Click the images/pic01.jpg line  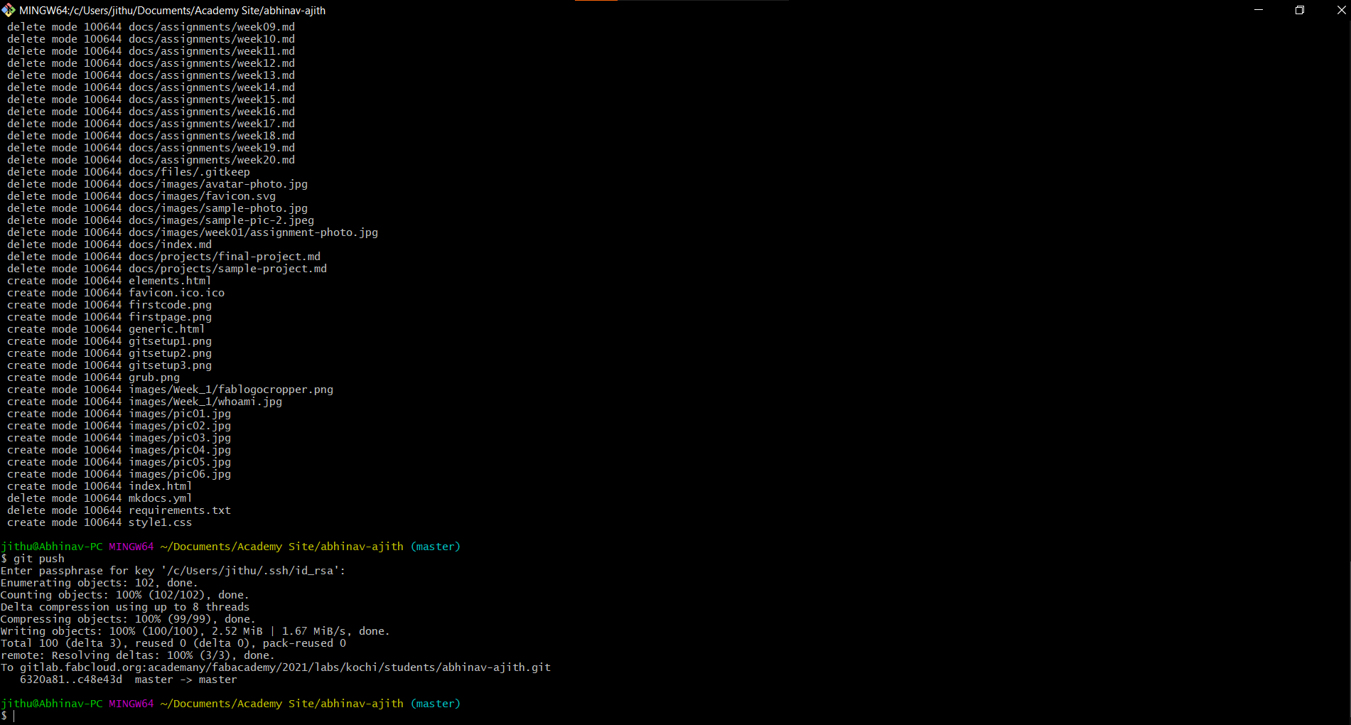click(x=119, y=414)
